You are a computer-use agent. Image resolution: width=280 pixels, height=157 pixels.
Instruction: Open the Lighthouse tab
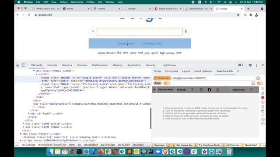pos(169,65)
